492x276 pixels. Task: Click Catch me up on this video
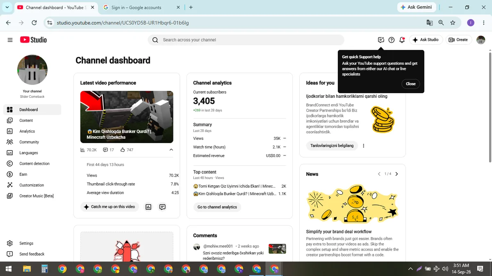(x=109, y=207)
